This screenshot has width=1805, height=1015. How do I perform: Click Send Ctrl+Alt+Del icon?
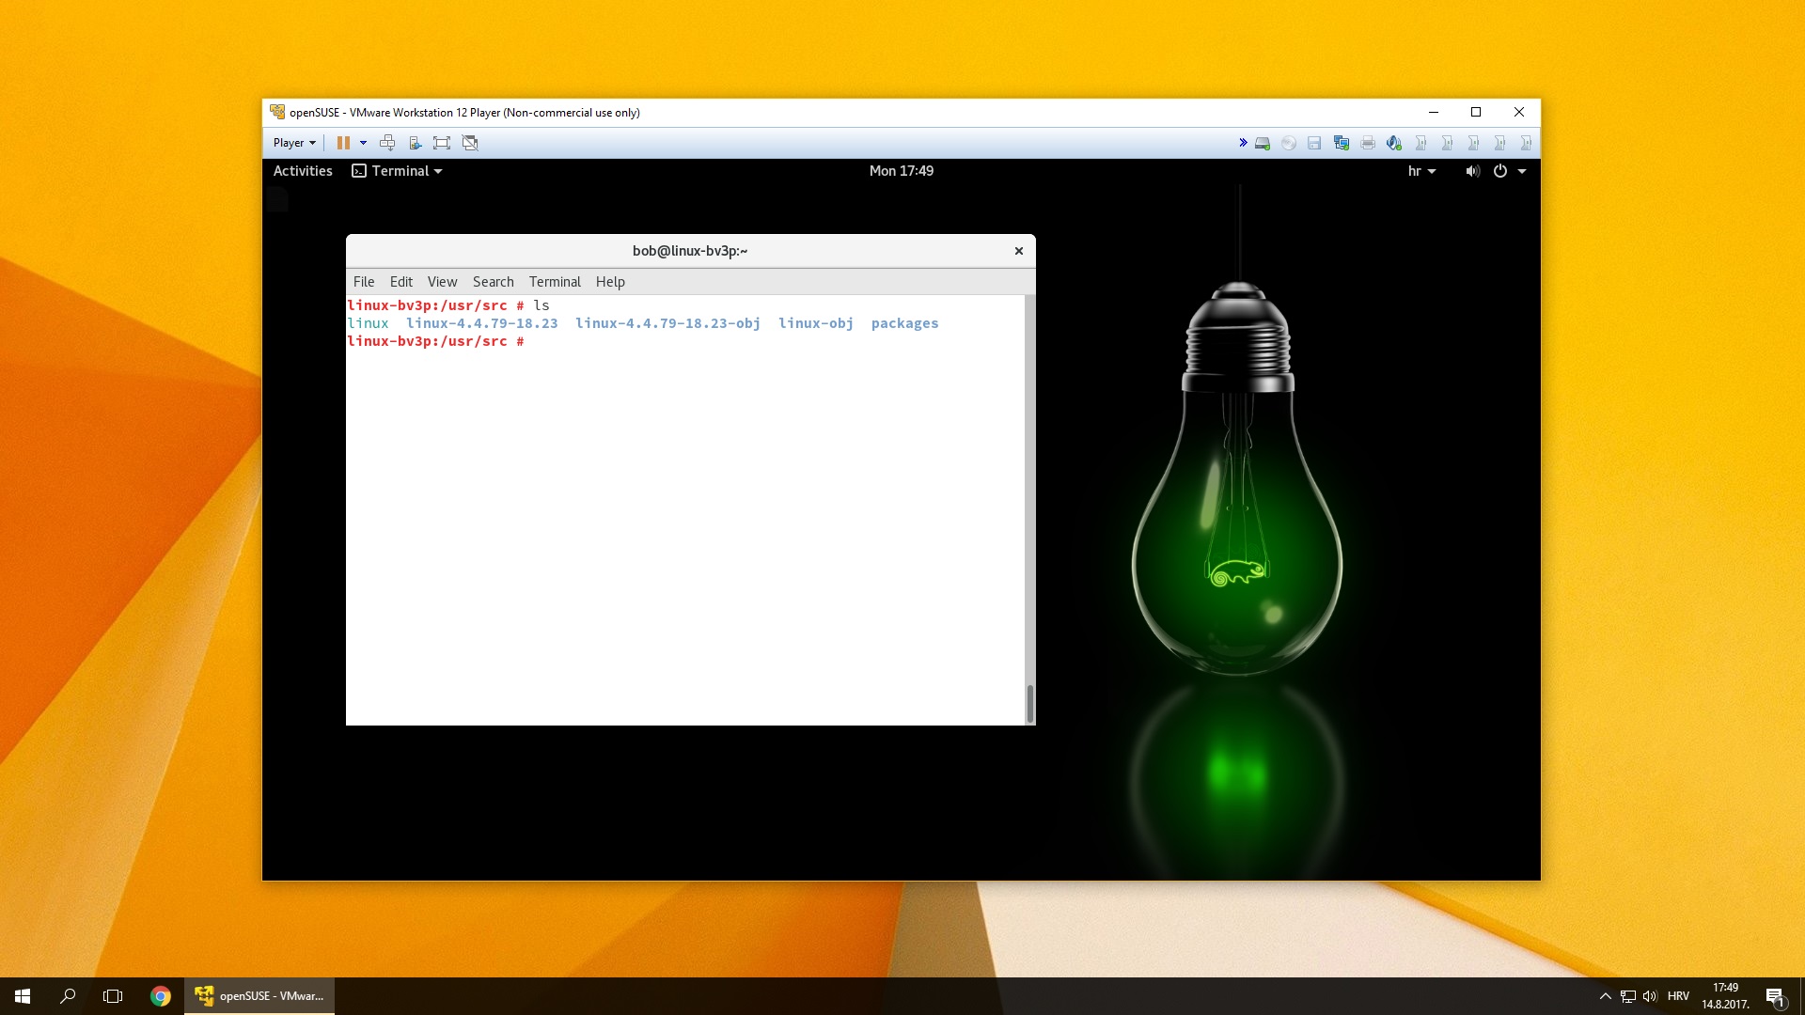click(x=387, y=143)
